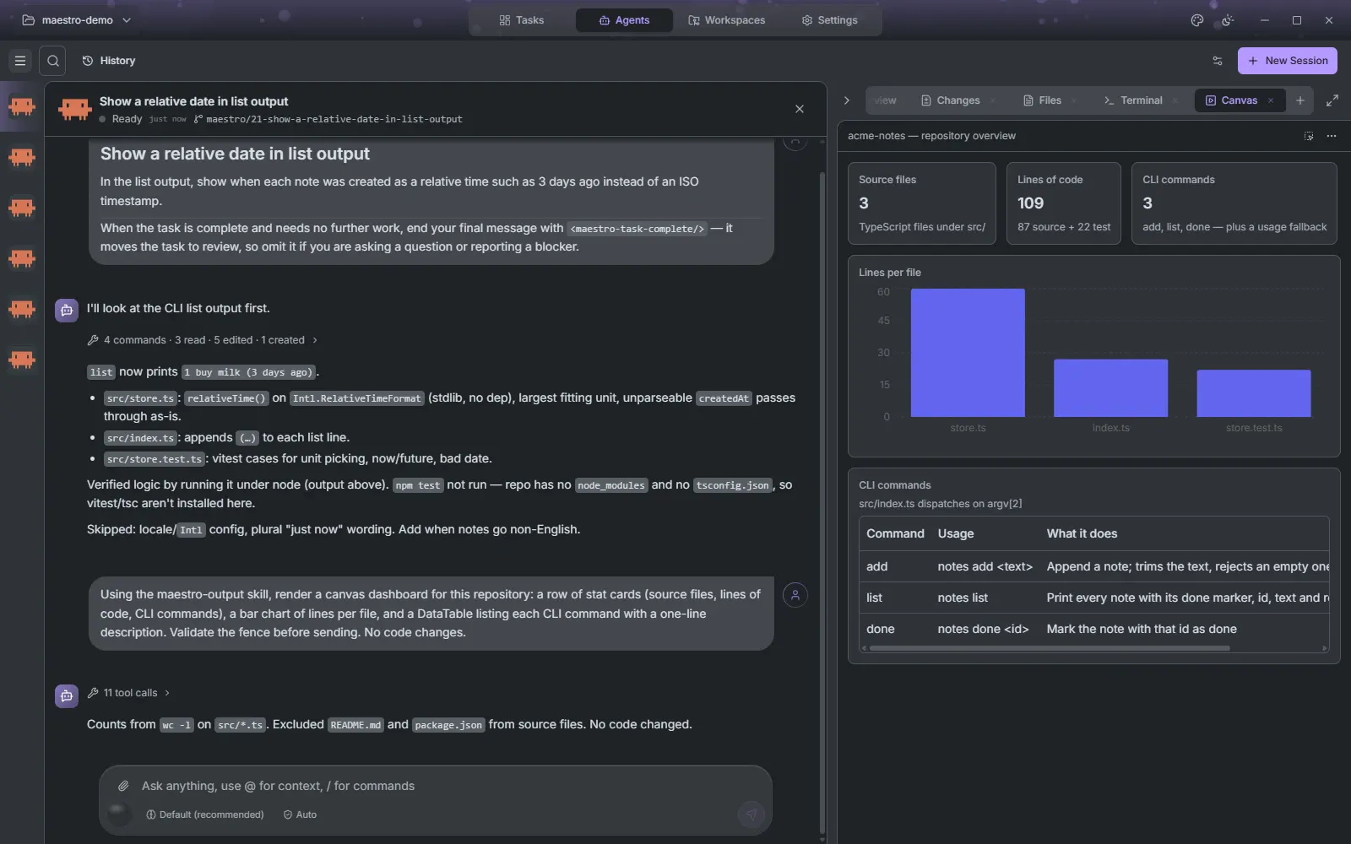Image resolution: width=1351 pixels, height=844 pixels.
Task: Click the Command column header
Action: point(895,533)
